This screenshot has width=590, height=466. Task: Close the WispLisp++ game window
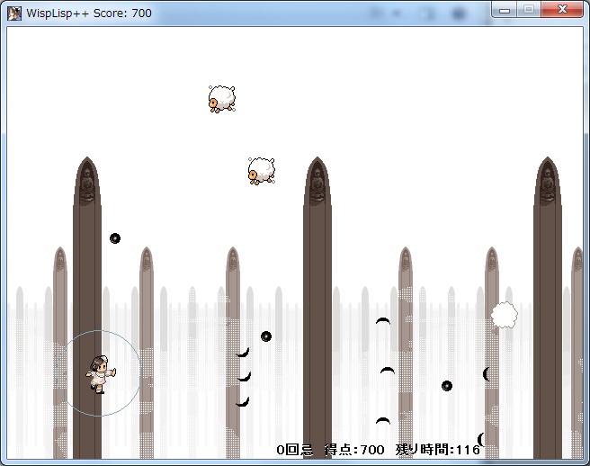pos(562,10)
